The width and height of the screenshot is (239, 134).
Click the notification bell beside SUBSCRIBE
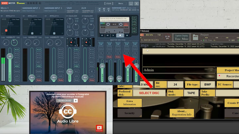pyautogui.click(x=76, y=100)
